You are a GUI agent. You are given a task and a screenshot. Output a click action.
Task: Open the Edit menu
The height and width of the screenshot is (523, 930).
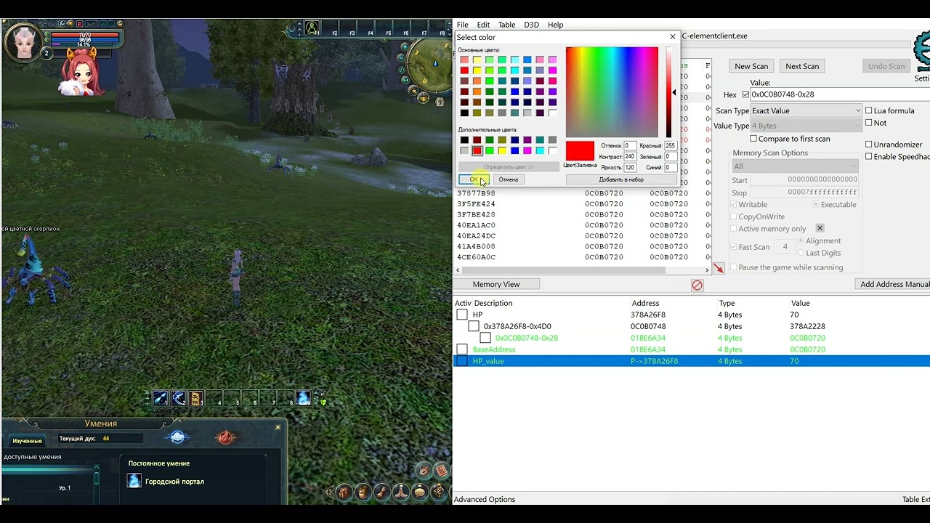[x=483, y=25]
